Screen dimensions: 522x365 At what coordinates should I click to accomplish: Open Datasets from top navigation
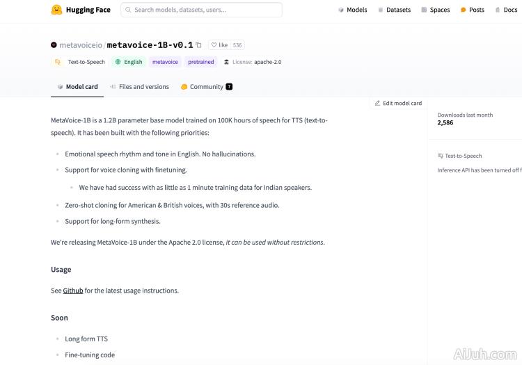pyautogui.click(x=394, y=10)
